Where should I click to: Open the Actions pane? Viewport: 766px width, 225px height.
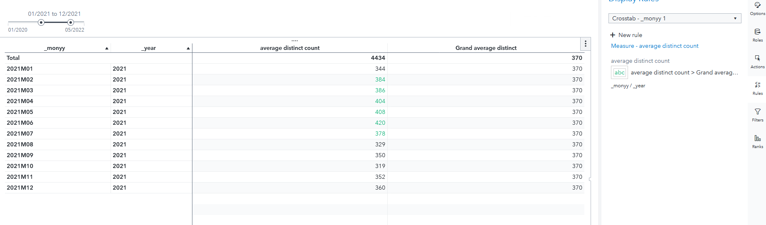tap(757, 61)
